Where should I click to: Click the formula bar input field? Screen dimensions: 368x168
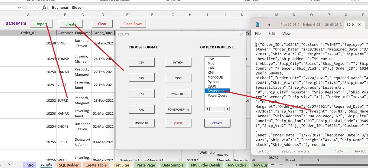(x=208, y=8)
